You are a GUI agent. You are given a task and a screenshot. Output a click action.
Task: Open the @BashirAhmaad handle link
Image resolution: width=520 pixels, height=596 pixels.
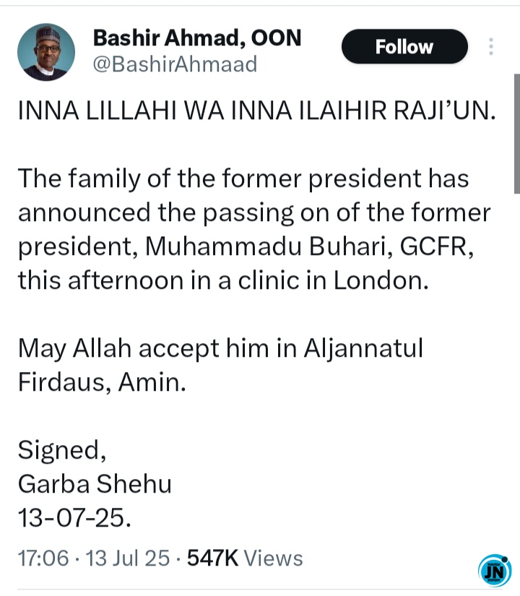pyautogui.click(x=175, y=64)
